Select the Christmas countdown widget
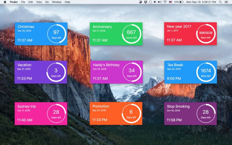The height and width of the screenshot is (145, 232). (41, 34)
